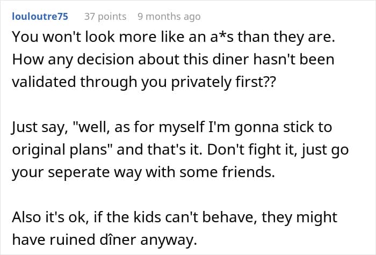Viewport: 376px width, 255px height.
Task: Open the 9 months ago timestamp permalink
Action: pos(169,17)
